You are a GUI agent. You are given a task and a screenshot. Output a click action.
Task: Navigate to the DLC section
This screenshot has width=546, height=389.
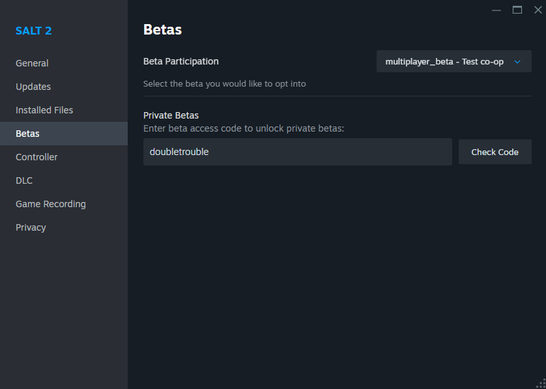[x=24, y=180]
